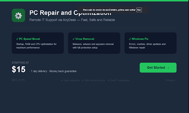Select the Windows Fix card heading
The height and width of the screenshot is (113, 189).
[x=139, y=39]
